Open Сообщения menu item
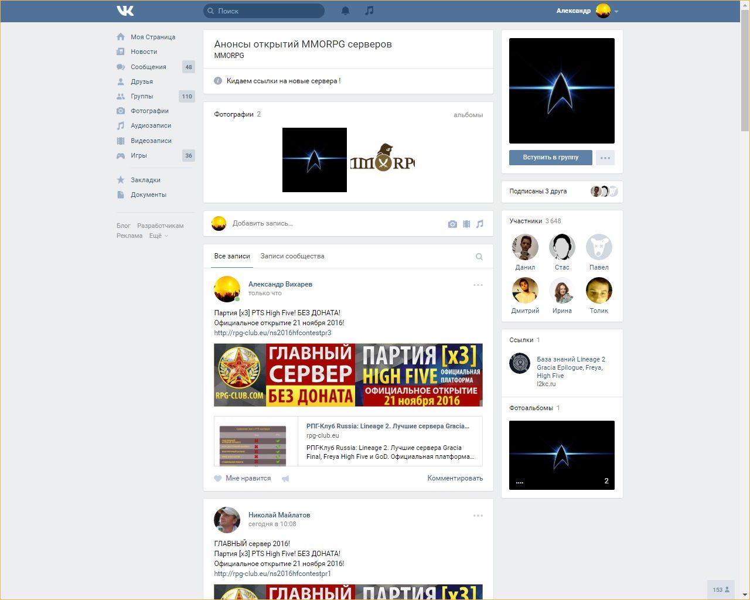Viewport: 750px width, 600px height. point(155,67)
